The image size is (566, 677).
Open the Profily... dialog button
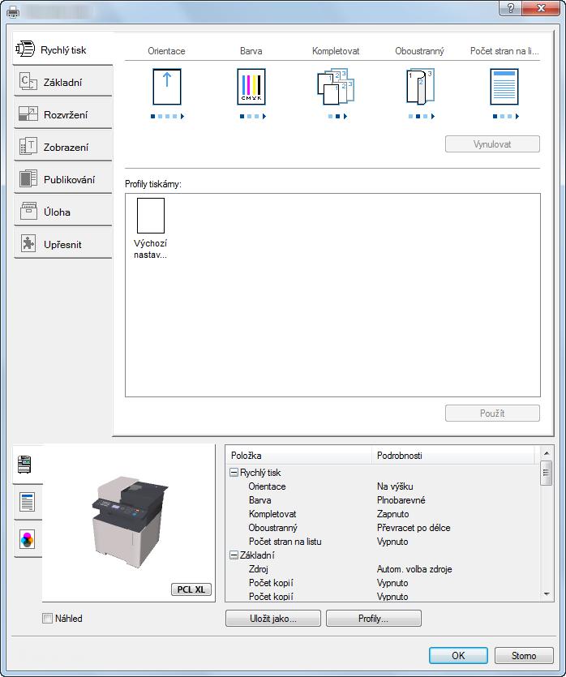click(374, 619)
